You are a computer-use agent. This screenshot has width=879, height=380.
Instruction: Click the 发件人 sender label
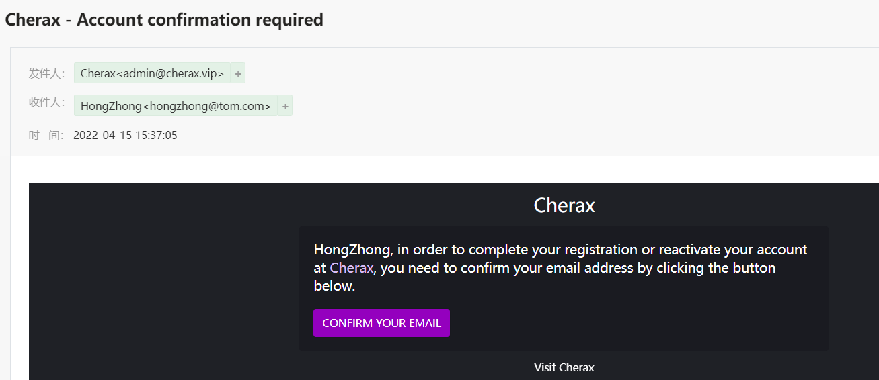[46, 73]
